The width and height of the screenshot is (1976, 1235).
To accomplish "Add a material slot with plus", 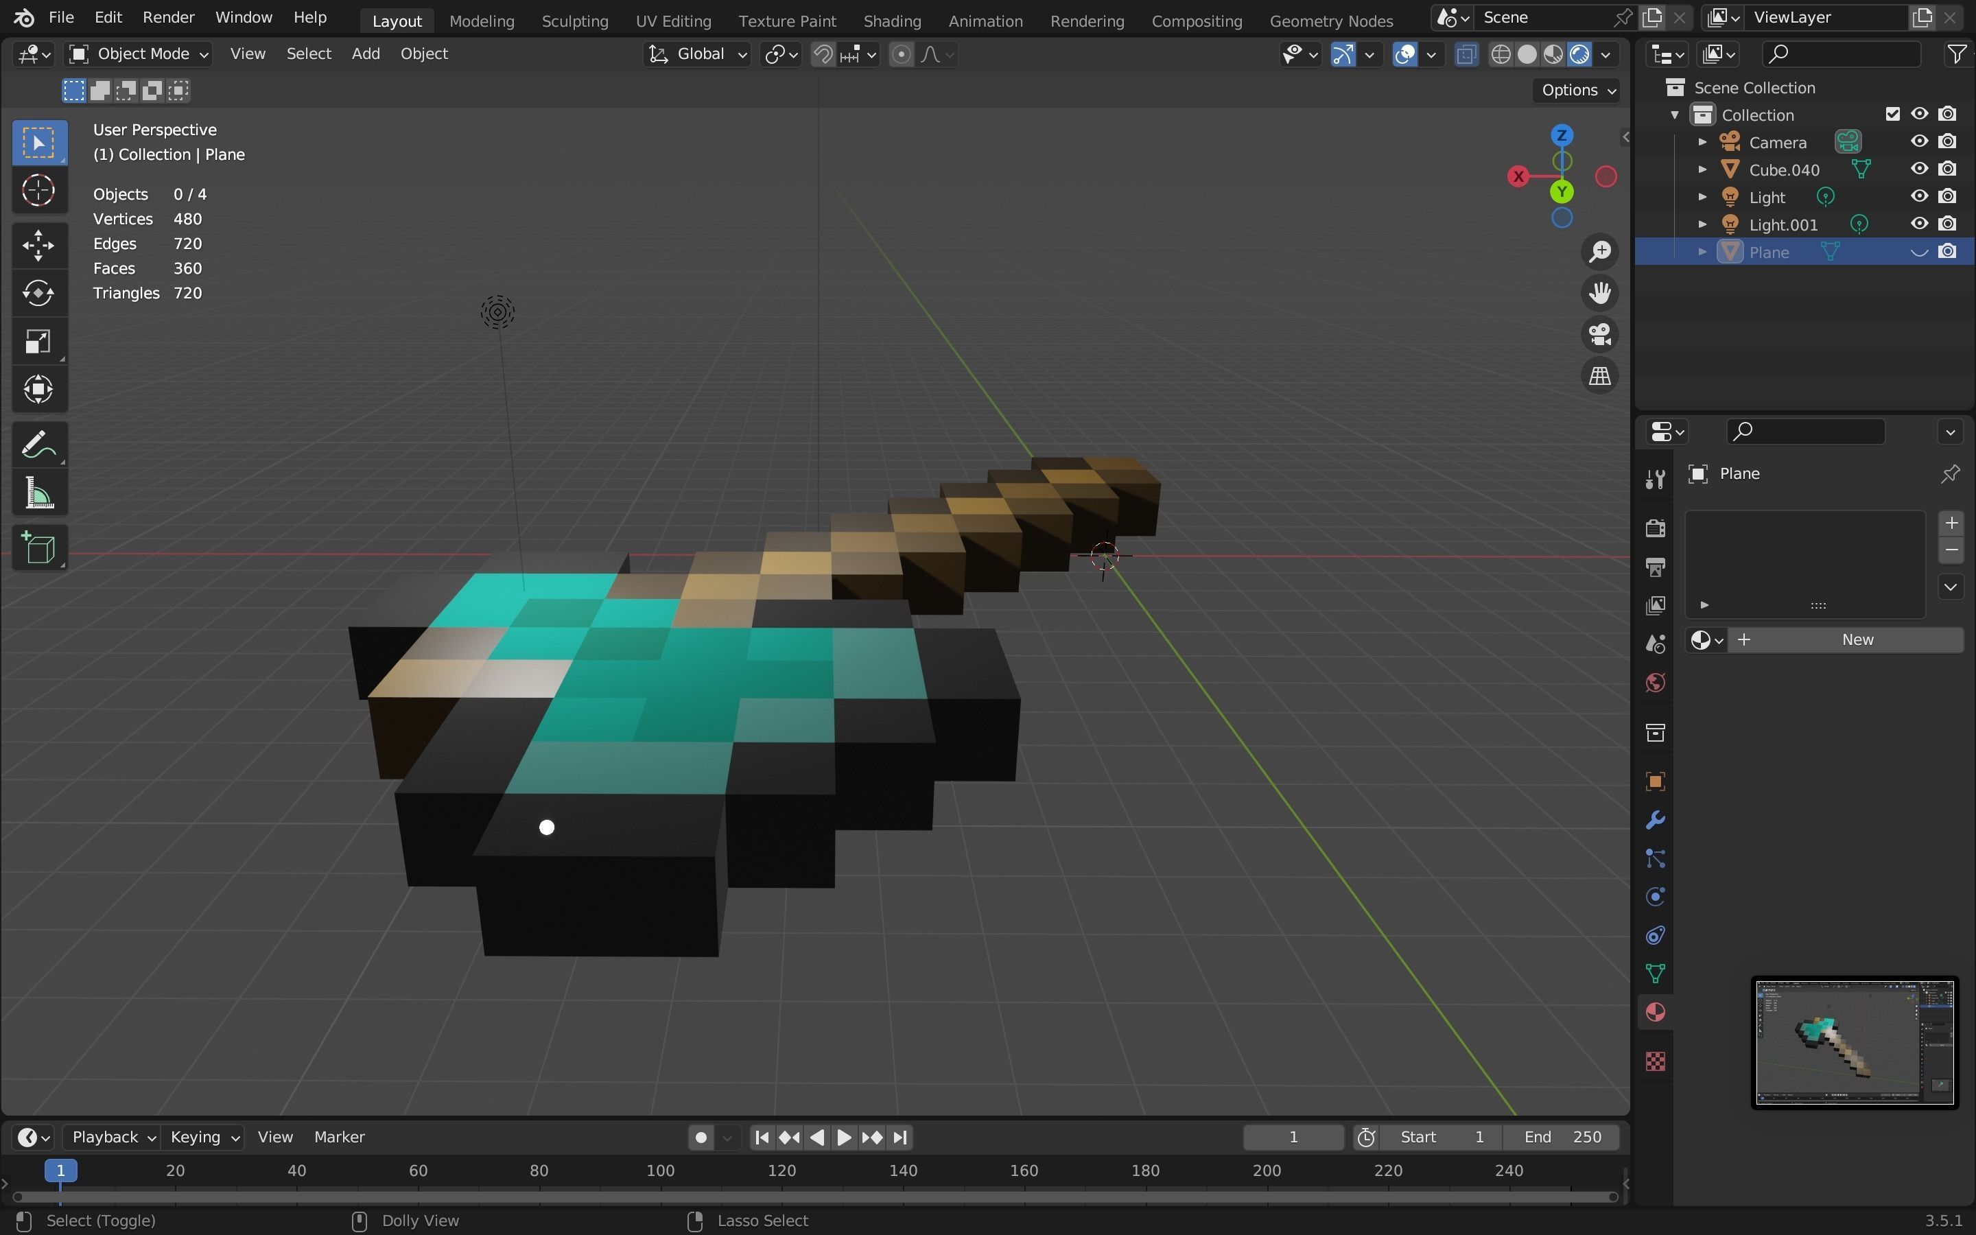I will pos(1951,523).
